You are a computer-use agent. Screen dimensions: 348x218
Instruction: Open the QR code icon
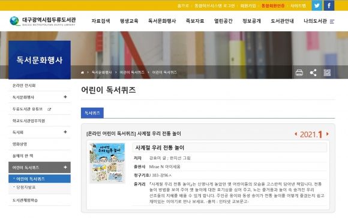pyautogui.click(x=327, y=72)
